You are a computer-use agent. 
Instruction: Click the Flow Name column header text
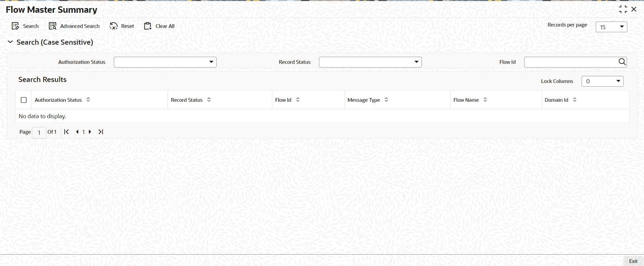(466, 100)
